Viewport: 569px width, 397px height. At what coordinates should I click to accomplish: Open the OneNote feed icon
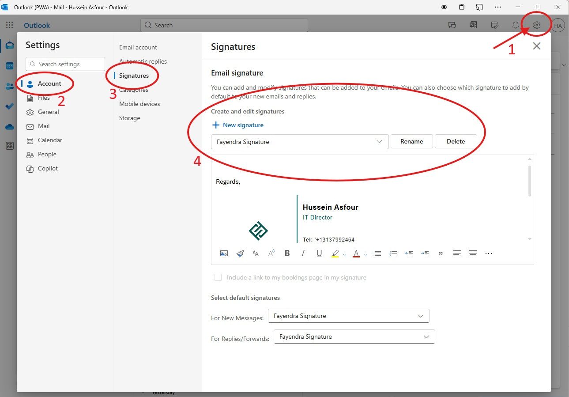[x=473, y=25]
